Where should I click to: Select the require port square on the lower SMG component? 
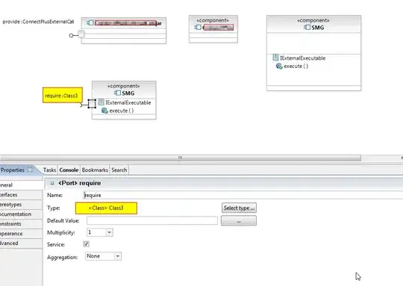click(92, 104)
